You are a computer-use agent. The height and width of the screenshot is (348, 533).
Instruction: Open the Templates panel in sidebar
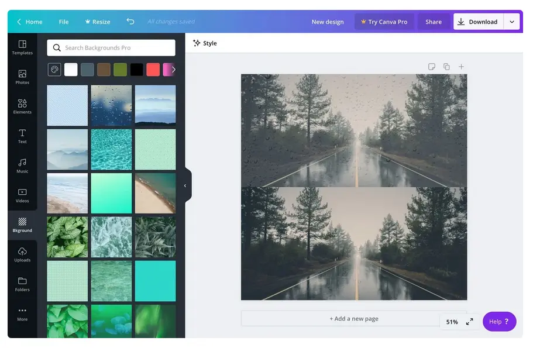22,47
